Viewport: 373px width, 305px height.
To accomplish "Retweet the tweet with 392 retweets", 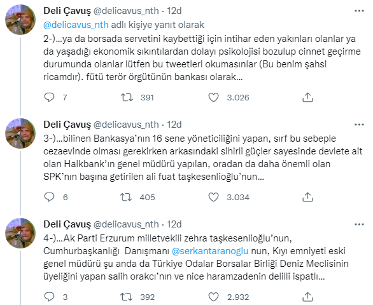I will (126, 297).
